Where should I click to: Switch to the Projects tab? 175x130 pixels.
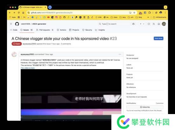coord(74,30)
